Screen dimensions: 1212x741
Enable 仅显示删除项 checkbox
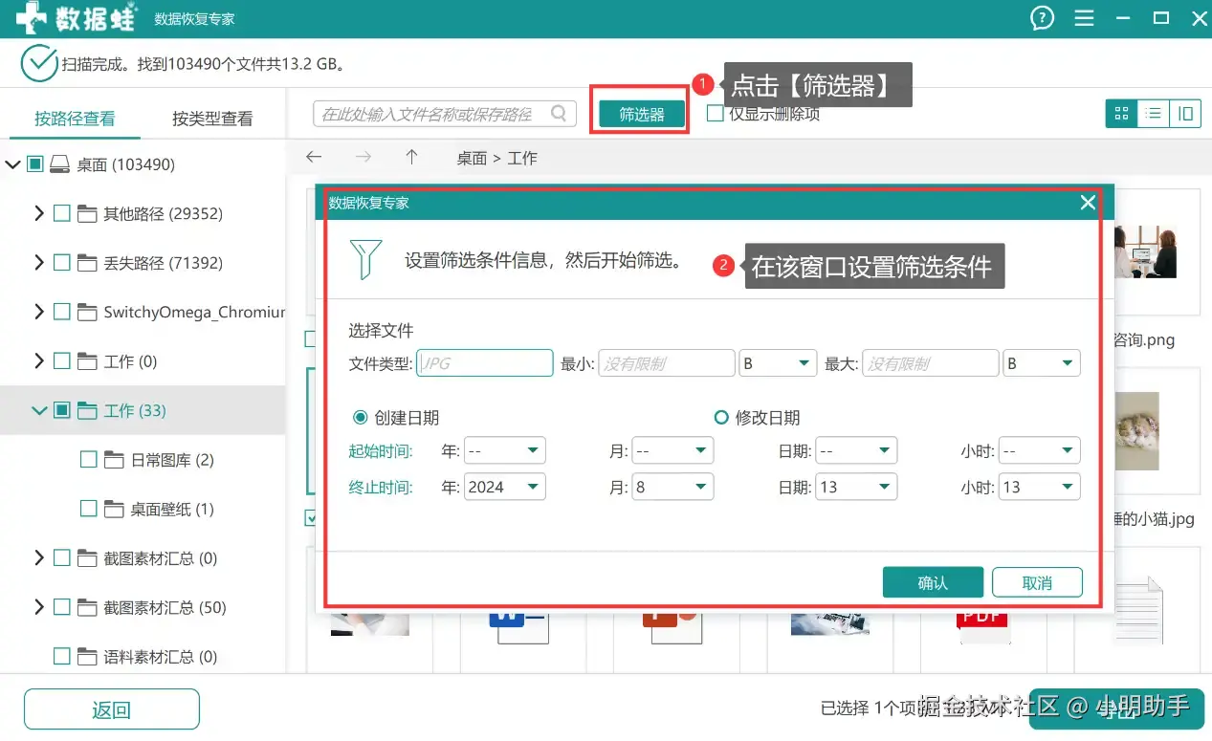[x=716, y=114]
